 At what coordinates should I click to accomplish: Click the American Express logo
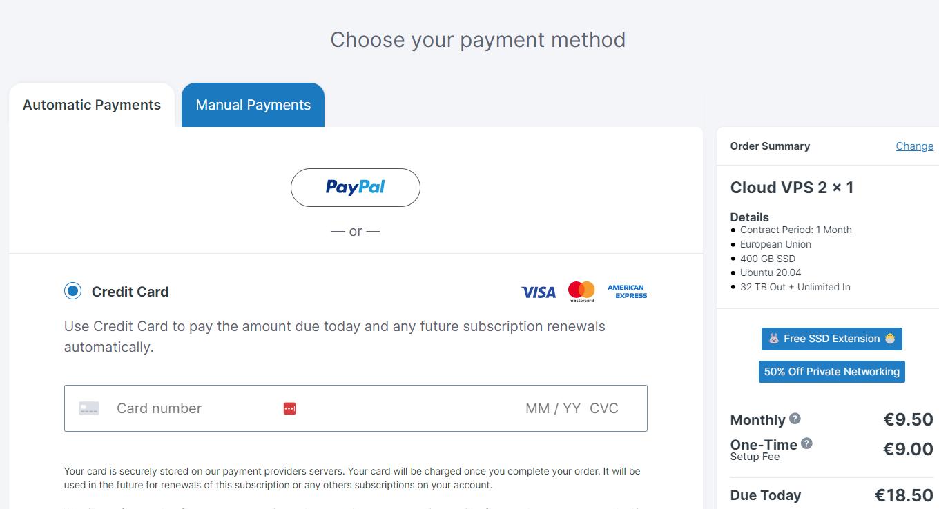627,292
